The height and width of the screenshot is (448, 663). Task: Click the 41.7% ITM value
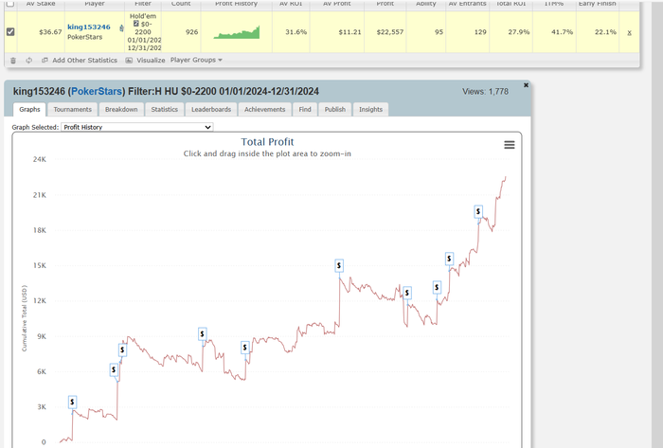(x=562, y=32)
